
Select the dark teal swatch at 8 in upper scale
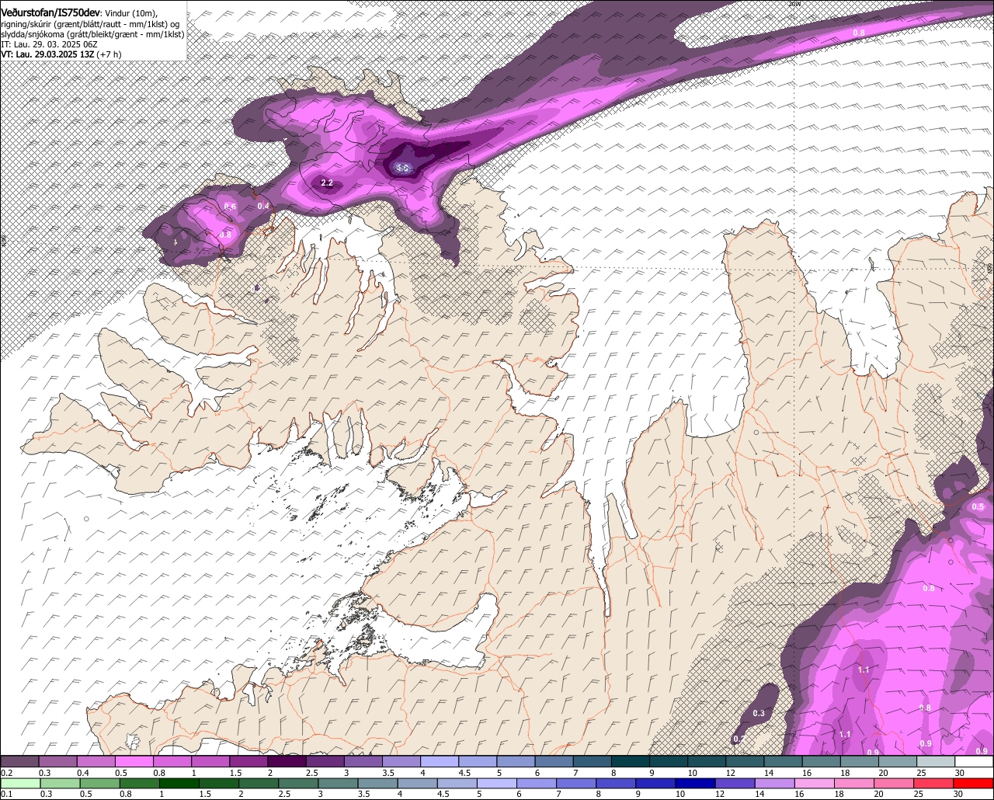click(x=631, y=762)
